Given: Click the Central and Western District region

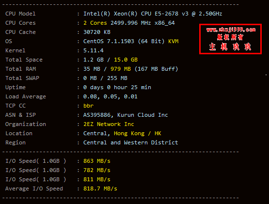Looking at the screenshot, I should click(x=130, y=142).
